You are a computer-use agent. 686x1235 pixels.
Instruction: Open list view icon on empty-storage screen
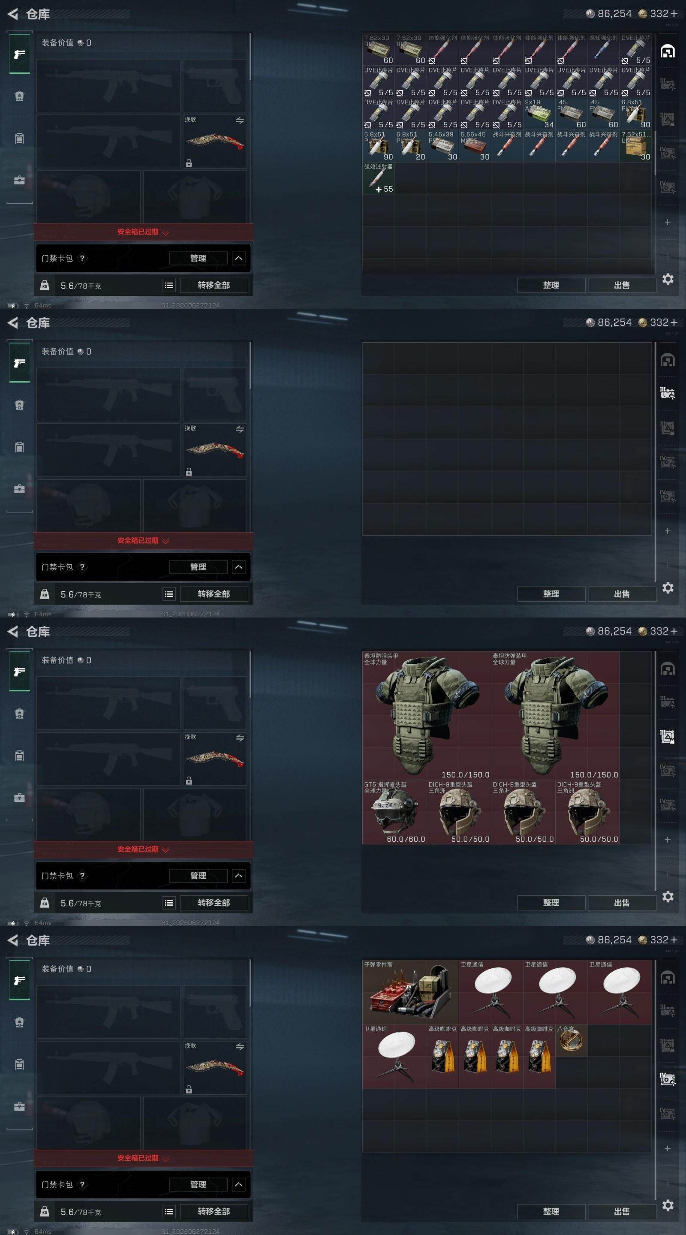coord(169,594)
